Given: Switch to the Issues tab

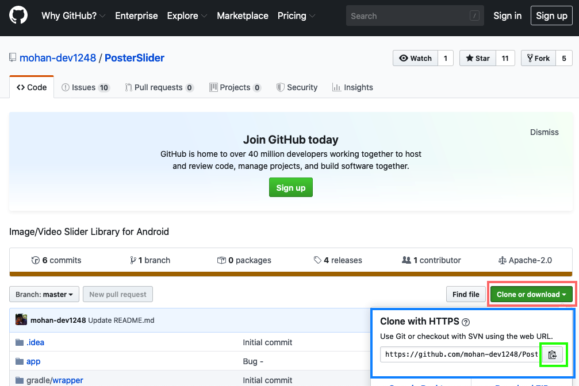Looking at the screenshot, I should tap(85, 87).
